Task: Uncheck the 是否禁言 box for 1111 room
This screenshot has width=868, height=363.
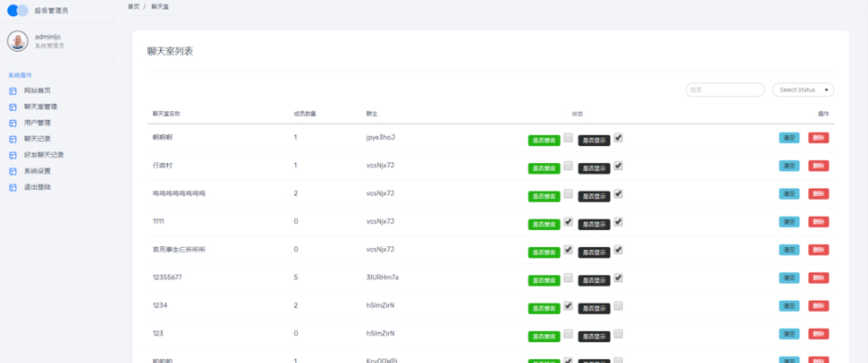Action: coord(568,222)
